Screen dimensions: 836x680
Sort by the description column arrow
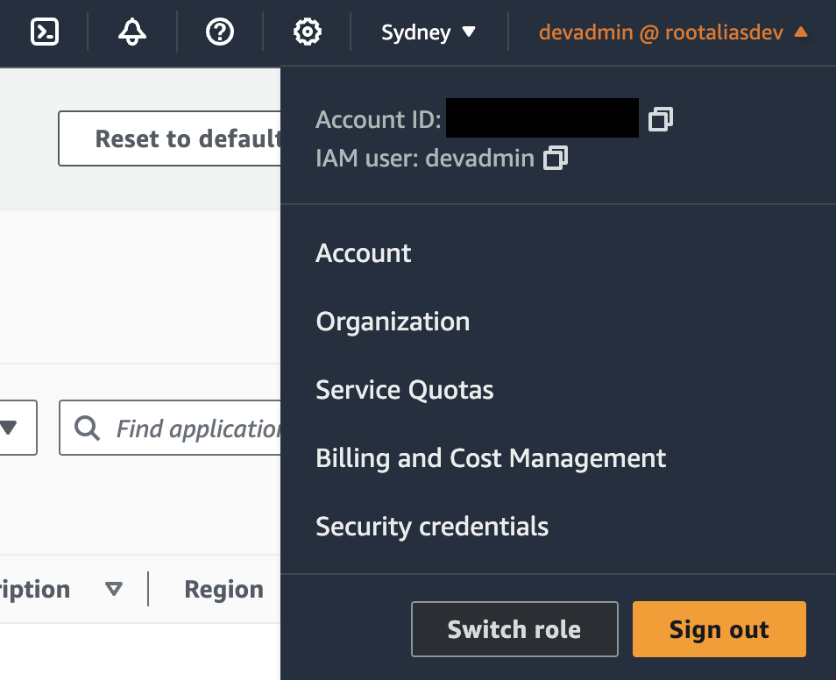(x=113, y=589)
